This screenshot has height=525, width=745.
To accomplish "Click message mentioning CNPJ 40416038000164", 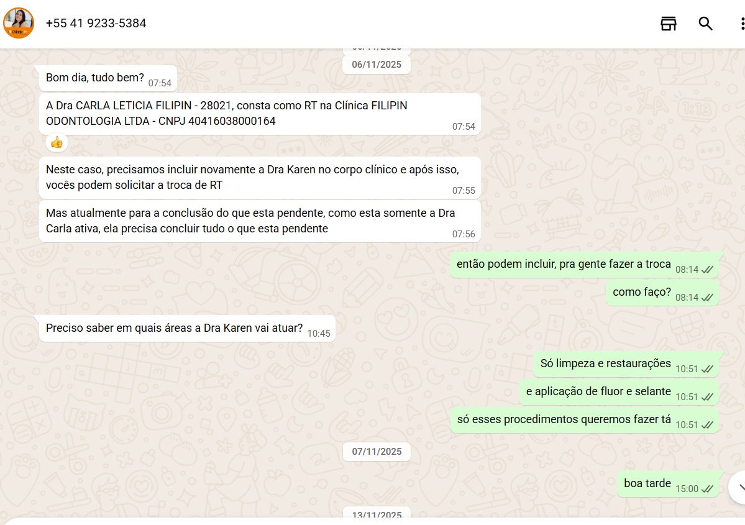I will pos(260,114).
